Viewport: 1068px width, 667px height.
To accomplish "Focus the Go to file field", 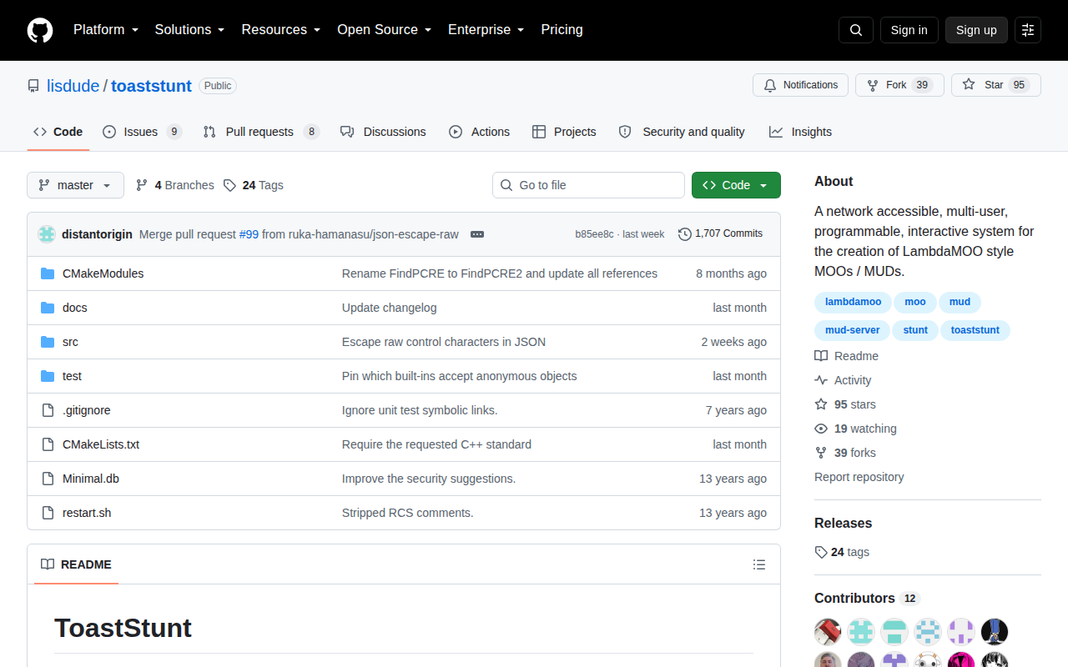I will (x=588, y=185).
